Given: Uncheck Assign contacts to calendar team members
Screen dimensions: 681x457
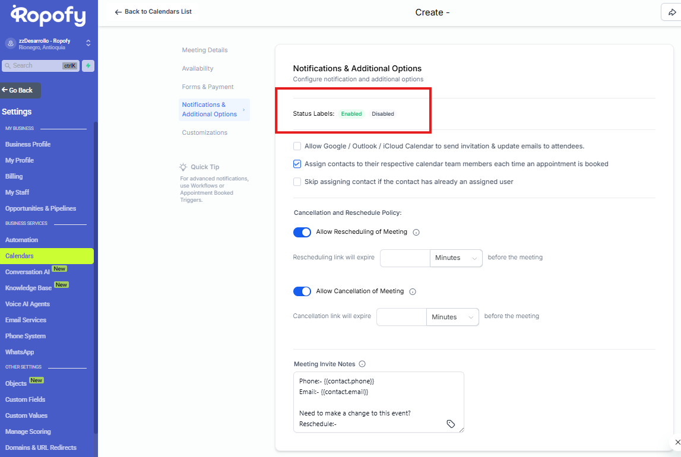Looking at the screenshot, I should coord(297,164).
